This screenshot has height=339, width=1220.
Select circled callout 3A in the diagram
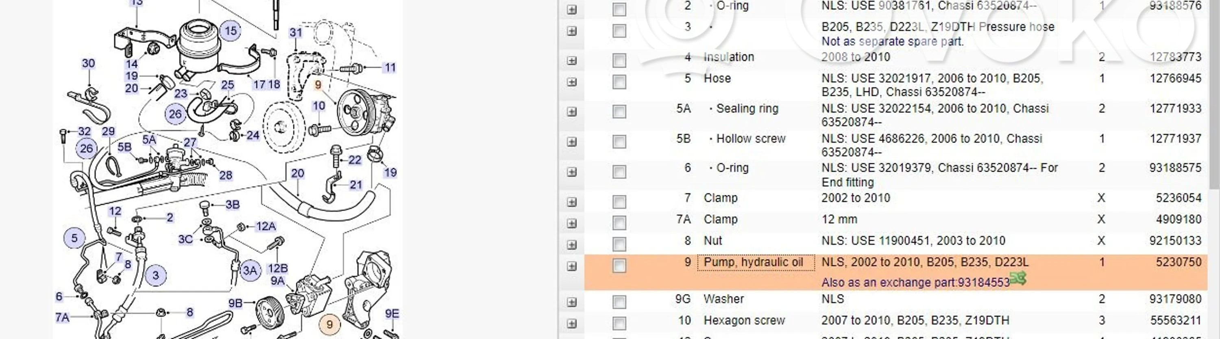tap(250, 270)
